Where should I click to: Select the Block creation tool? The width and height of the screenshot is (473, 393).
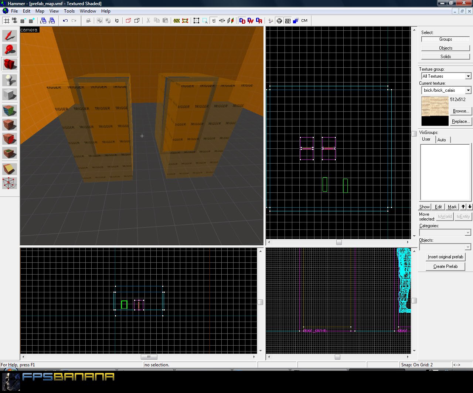(x=10, y=95)
